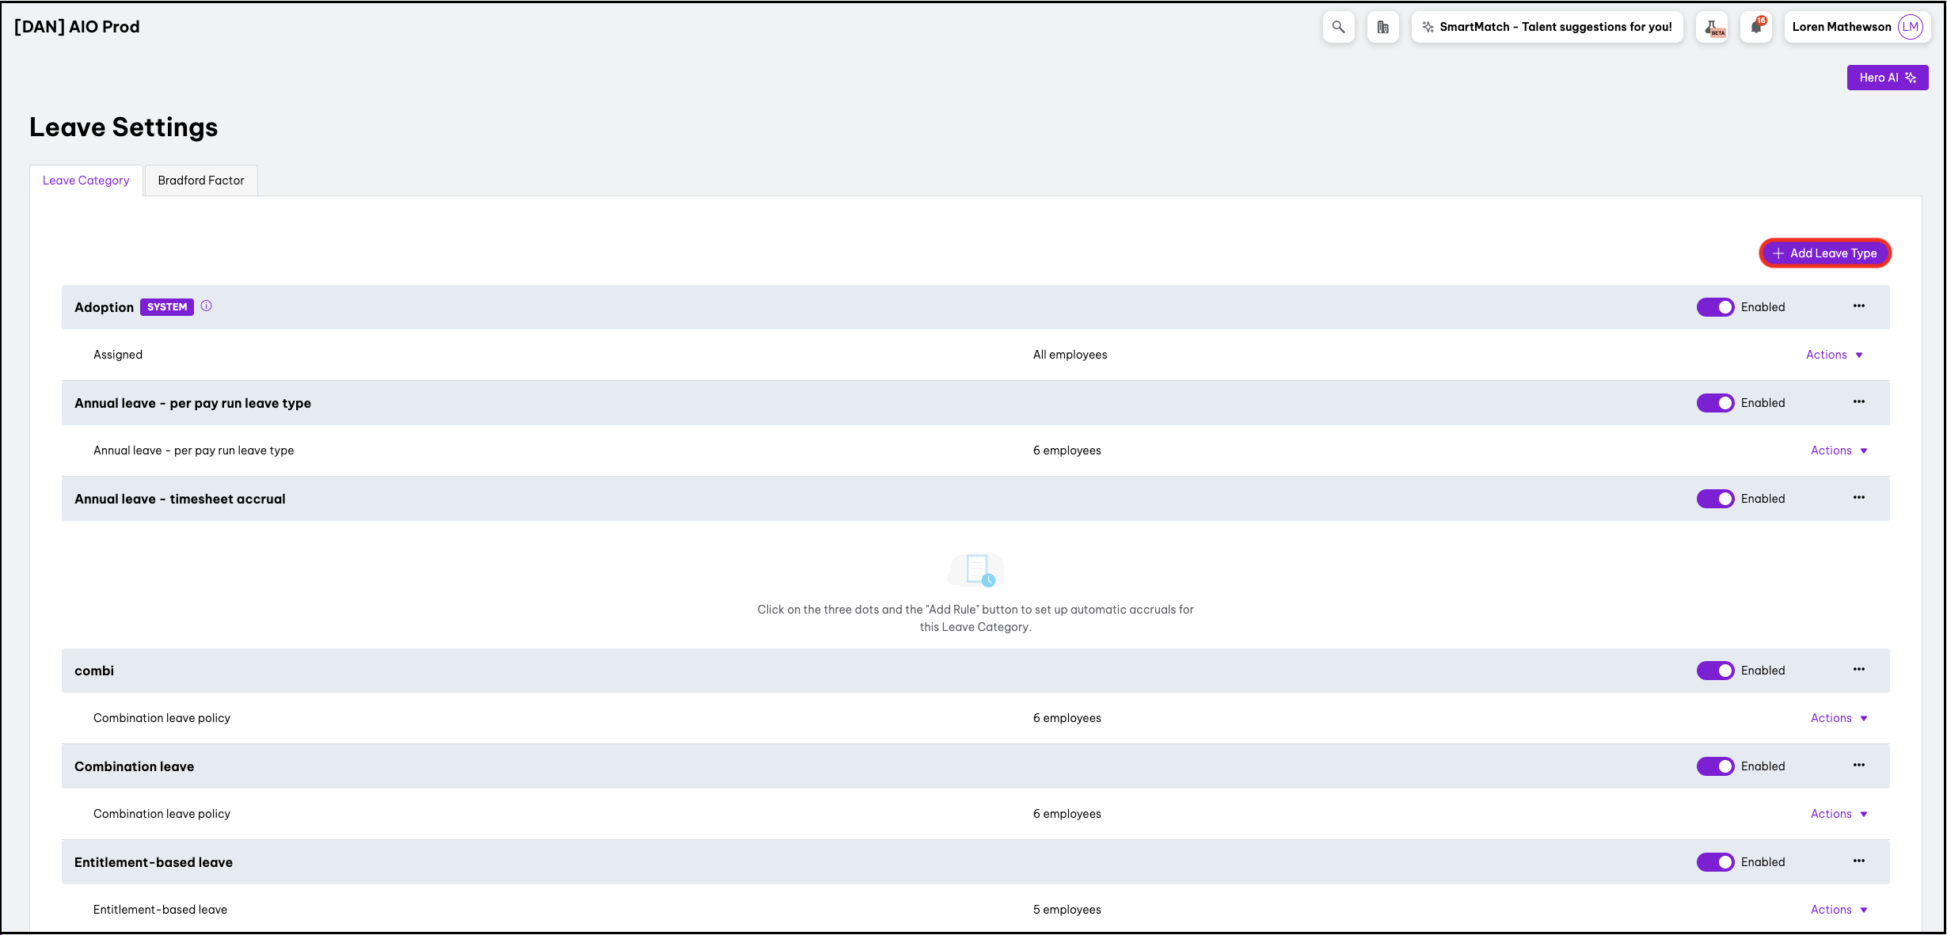Viewport: 1947px width, 935px height.
Task: Toggle off Combination leave category
Action: [x=1715, y=766]
